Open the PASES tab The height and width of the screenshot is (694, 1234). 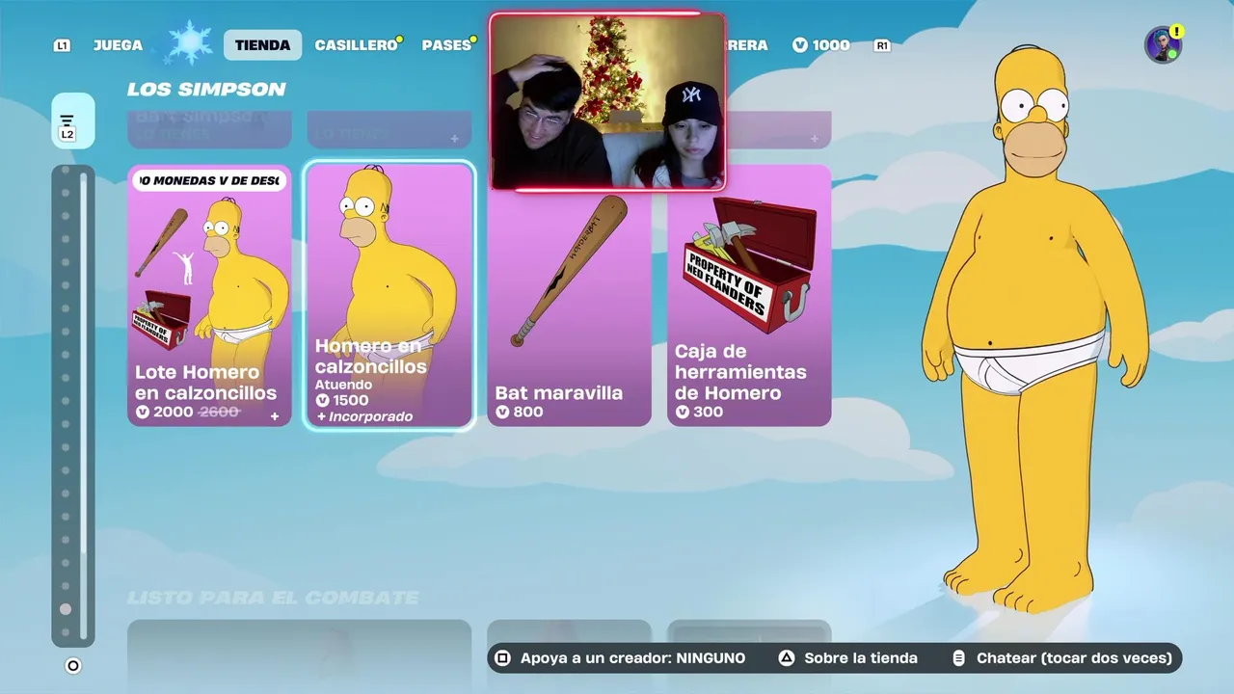click(x=446, y=45)
